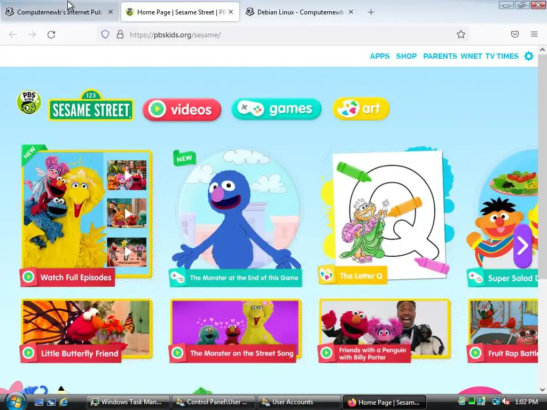Click the PBS Kids logo icon
The image size is (547, 410).
pos(29,102)
